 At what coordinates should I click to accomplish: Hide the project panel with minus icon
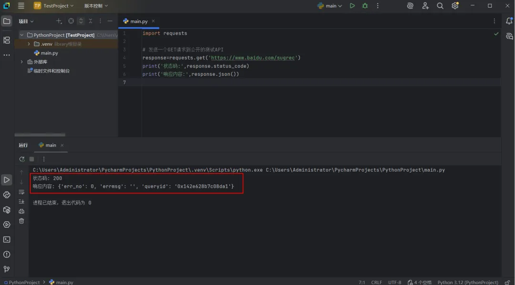pos(110,21)
